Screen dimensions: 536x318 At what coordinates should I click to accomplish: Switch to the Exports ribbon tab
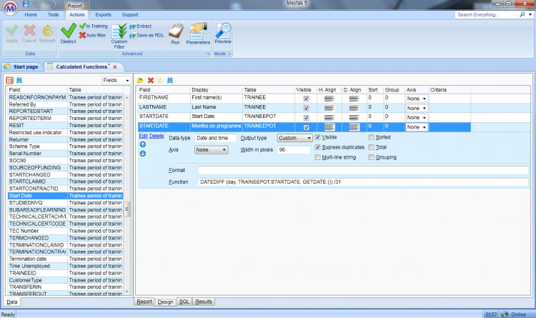(103, 14)
